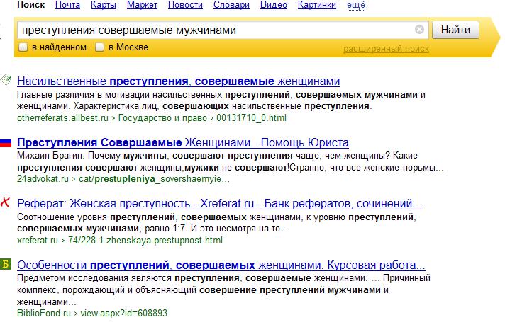Open the view.aspx?id=608893 URL link
Image resolution: width=505 pixels, height=322 pixels.
tap(123, 314)
